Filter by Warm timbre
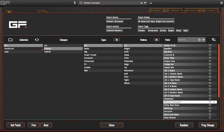Screen dimensions: 224x132 [x=143, y=83]
